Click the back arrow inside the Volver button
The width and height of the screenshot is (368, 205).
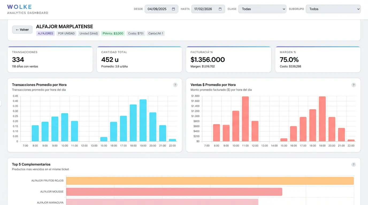(x=17, y=30)
